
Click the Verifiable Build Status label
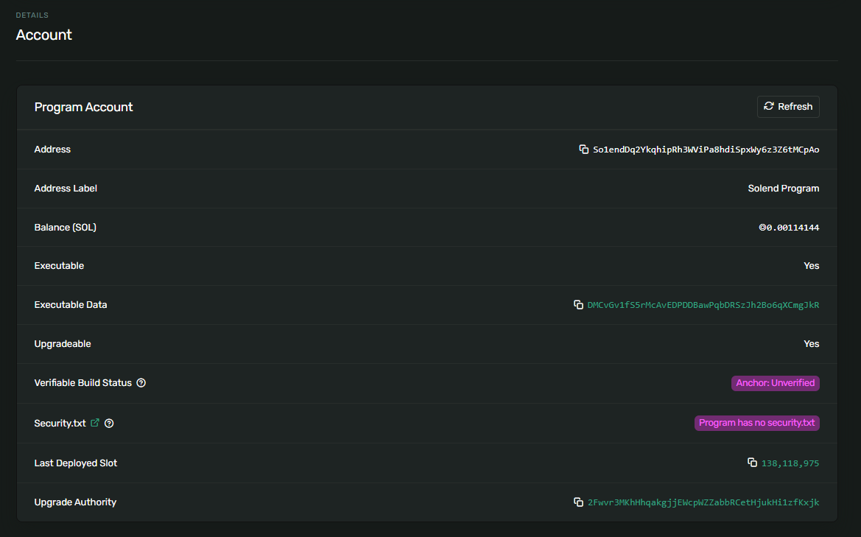pos(82,383)
